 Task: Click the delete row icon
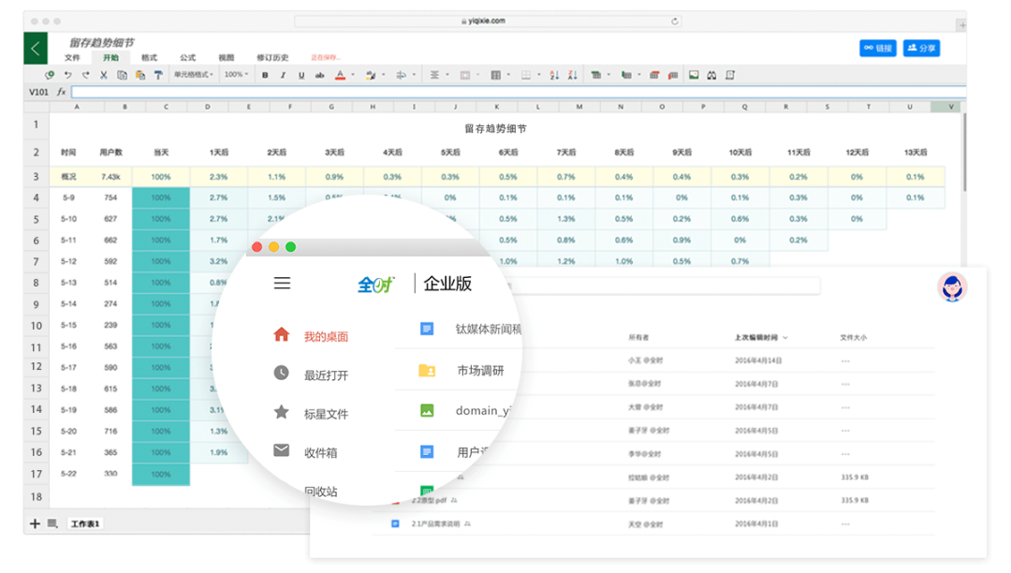(654, 76)
